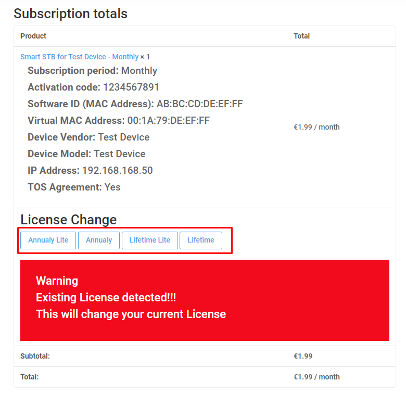Click the TOS Agreement: Yes line
Screen dimensions: 406x394
(74, 187)
